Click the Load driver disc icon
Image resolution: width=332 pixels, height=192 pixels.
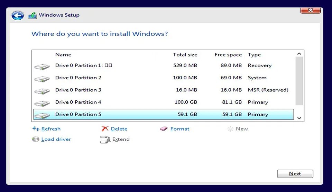pos(36,139)
